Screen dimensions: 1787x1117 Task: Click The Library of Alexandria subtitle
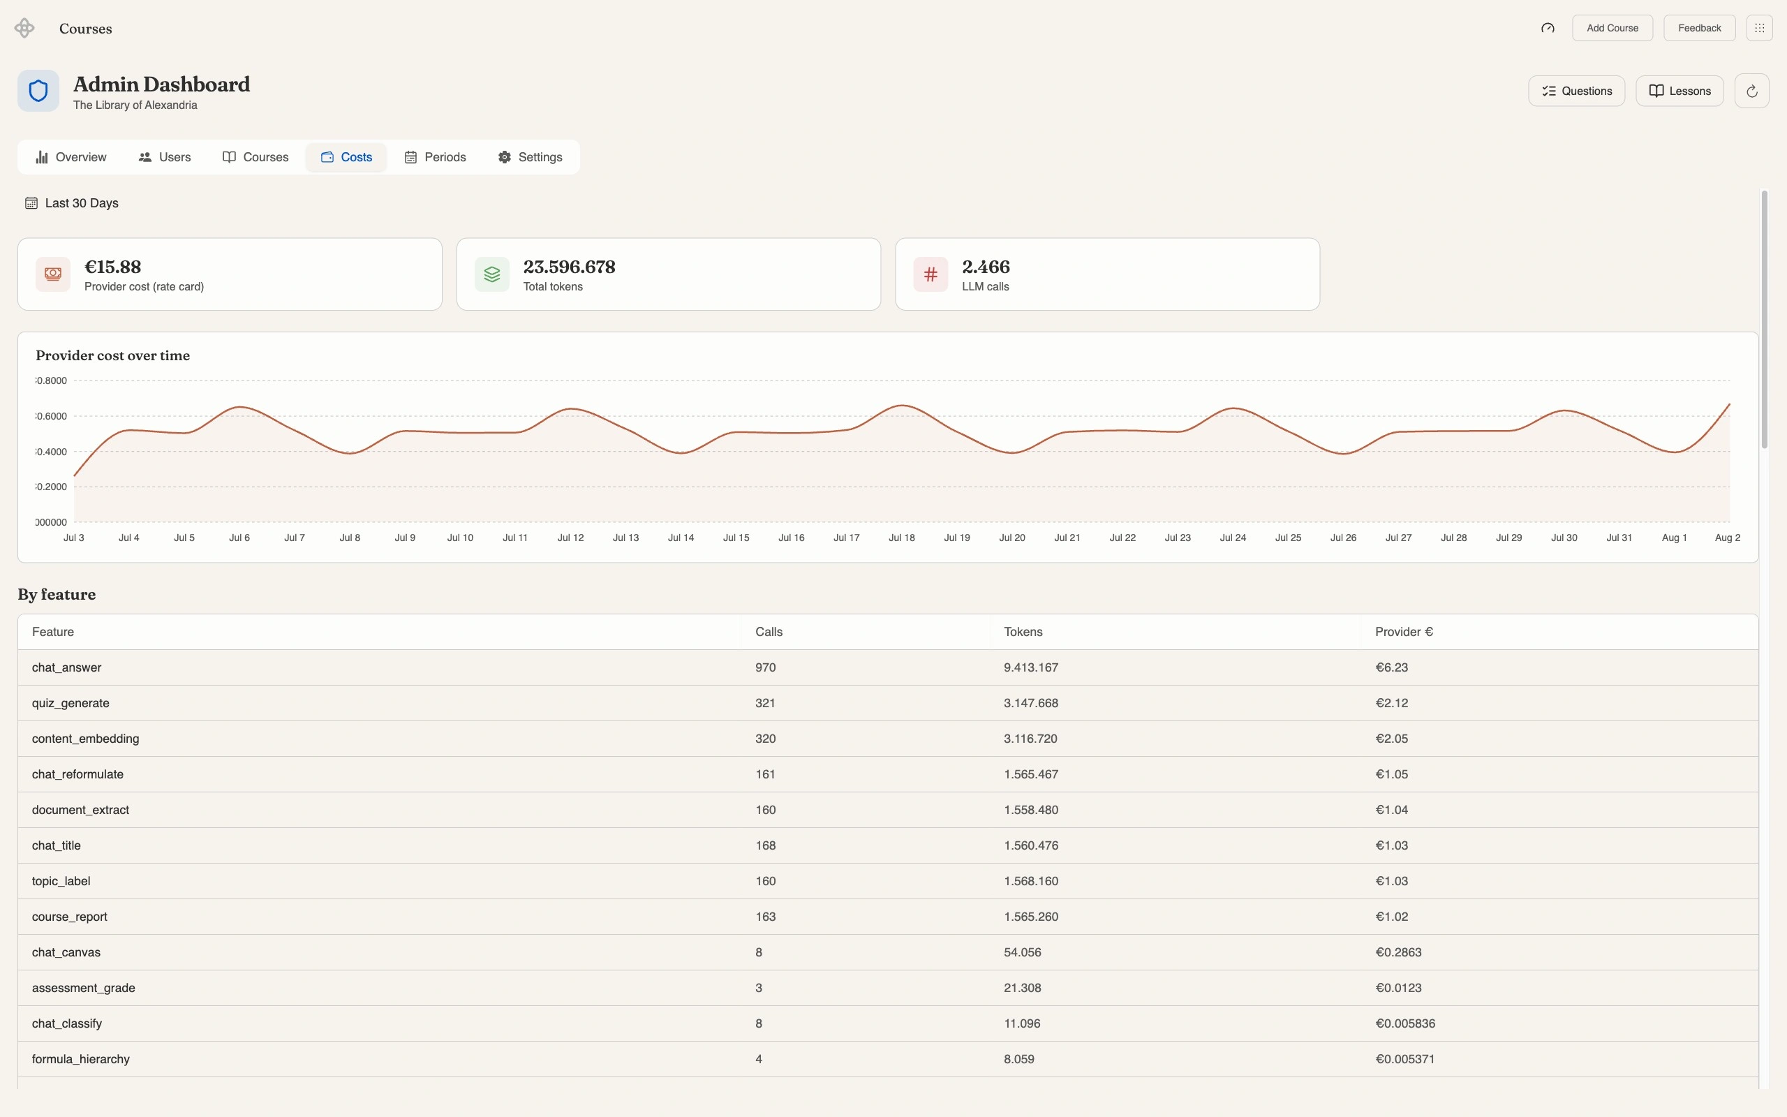(135, 105)
